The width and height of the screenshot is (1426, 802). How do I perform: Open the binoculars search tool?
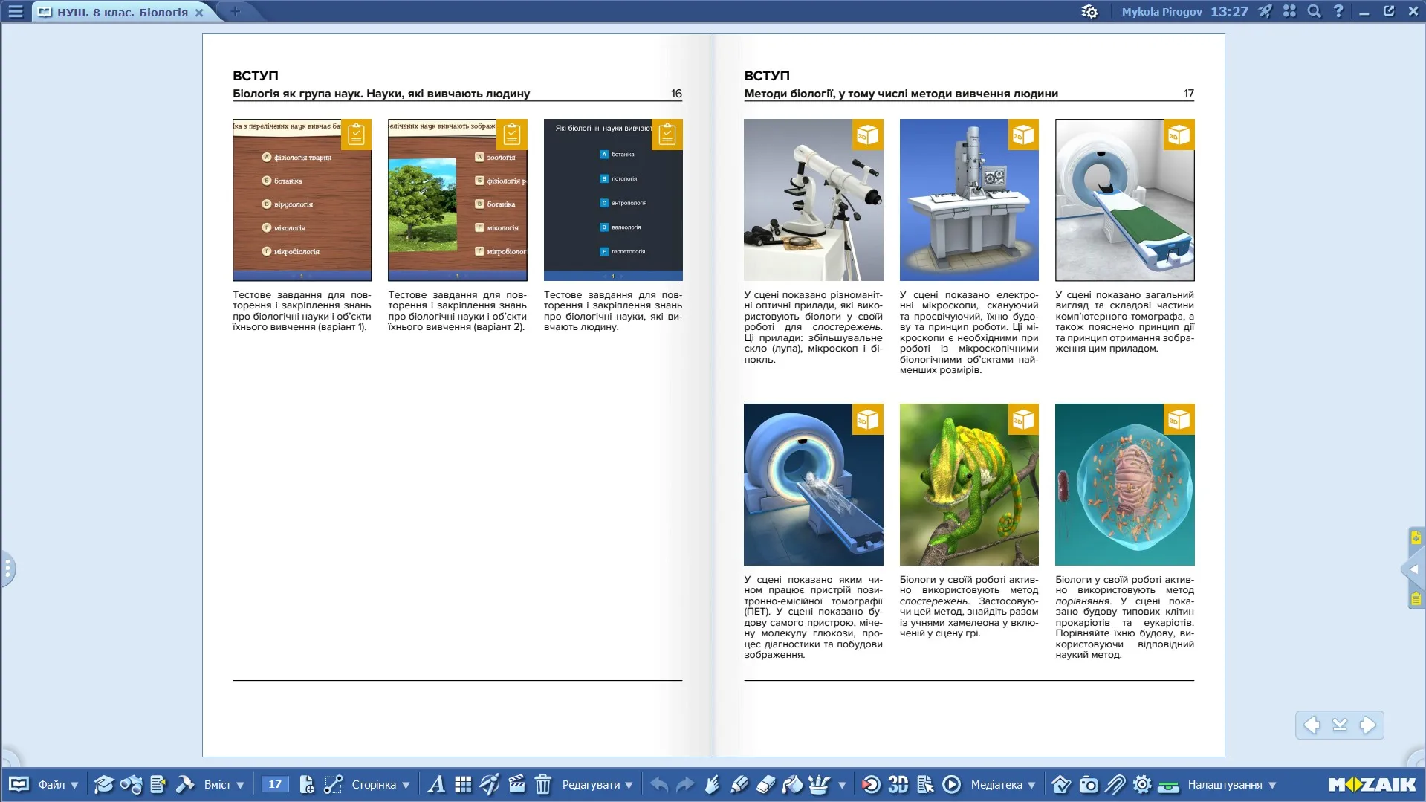[x=131, y=785]
